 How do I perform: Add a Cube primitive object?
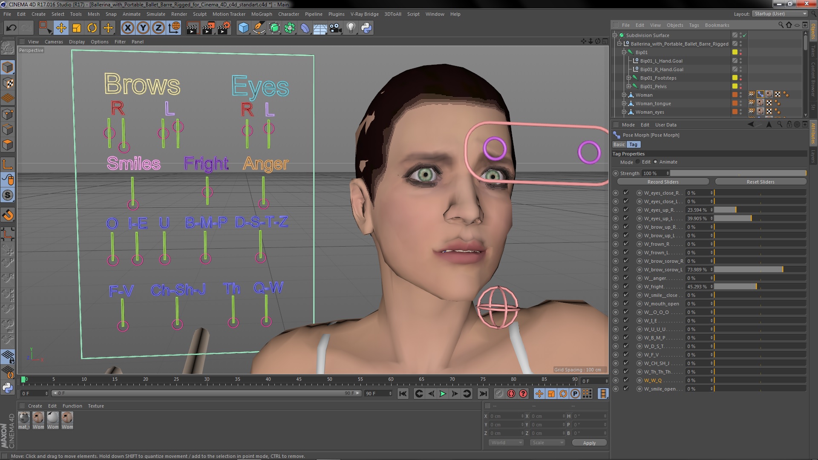(x=243, y=28)
